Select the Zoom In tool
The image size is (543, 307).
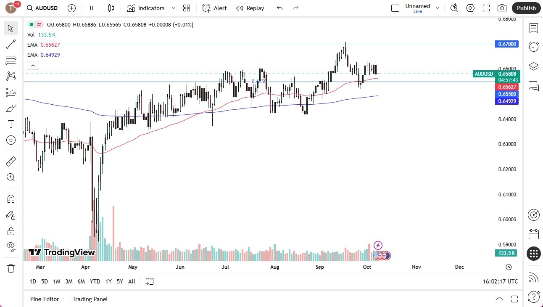pos(11,177)
